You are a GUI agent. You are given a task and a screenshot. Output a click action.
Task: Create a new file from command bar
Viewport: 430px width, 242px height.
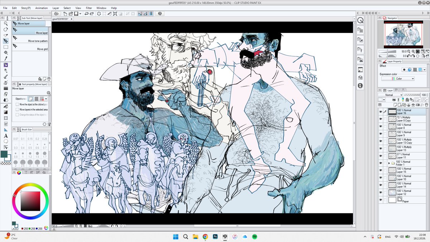pos(66,14)
